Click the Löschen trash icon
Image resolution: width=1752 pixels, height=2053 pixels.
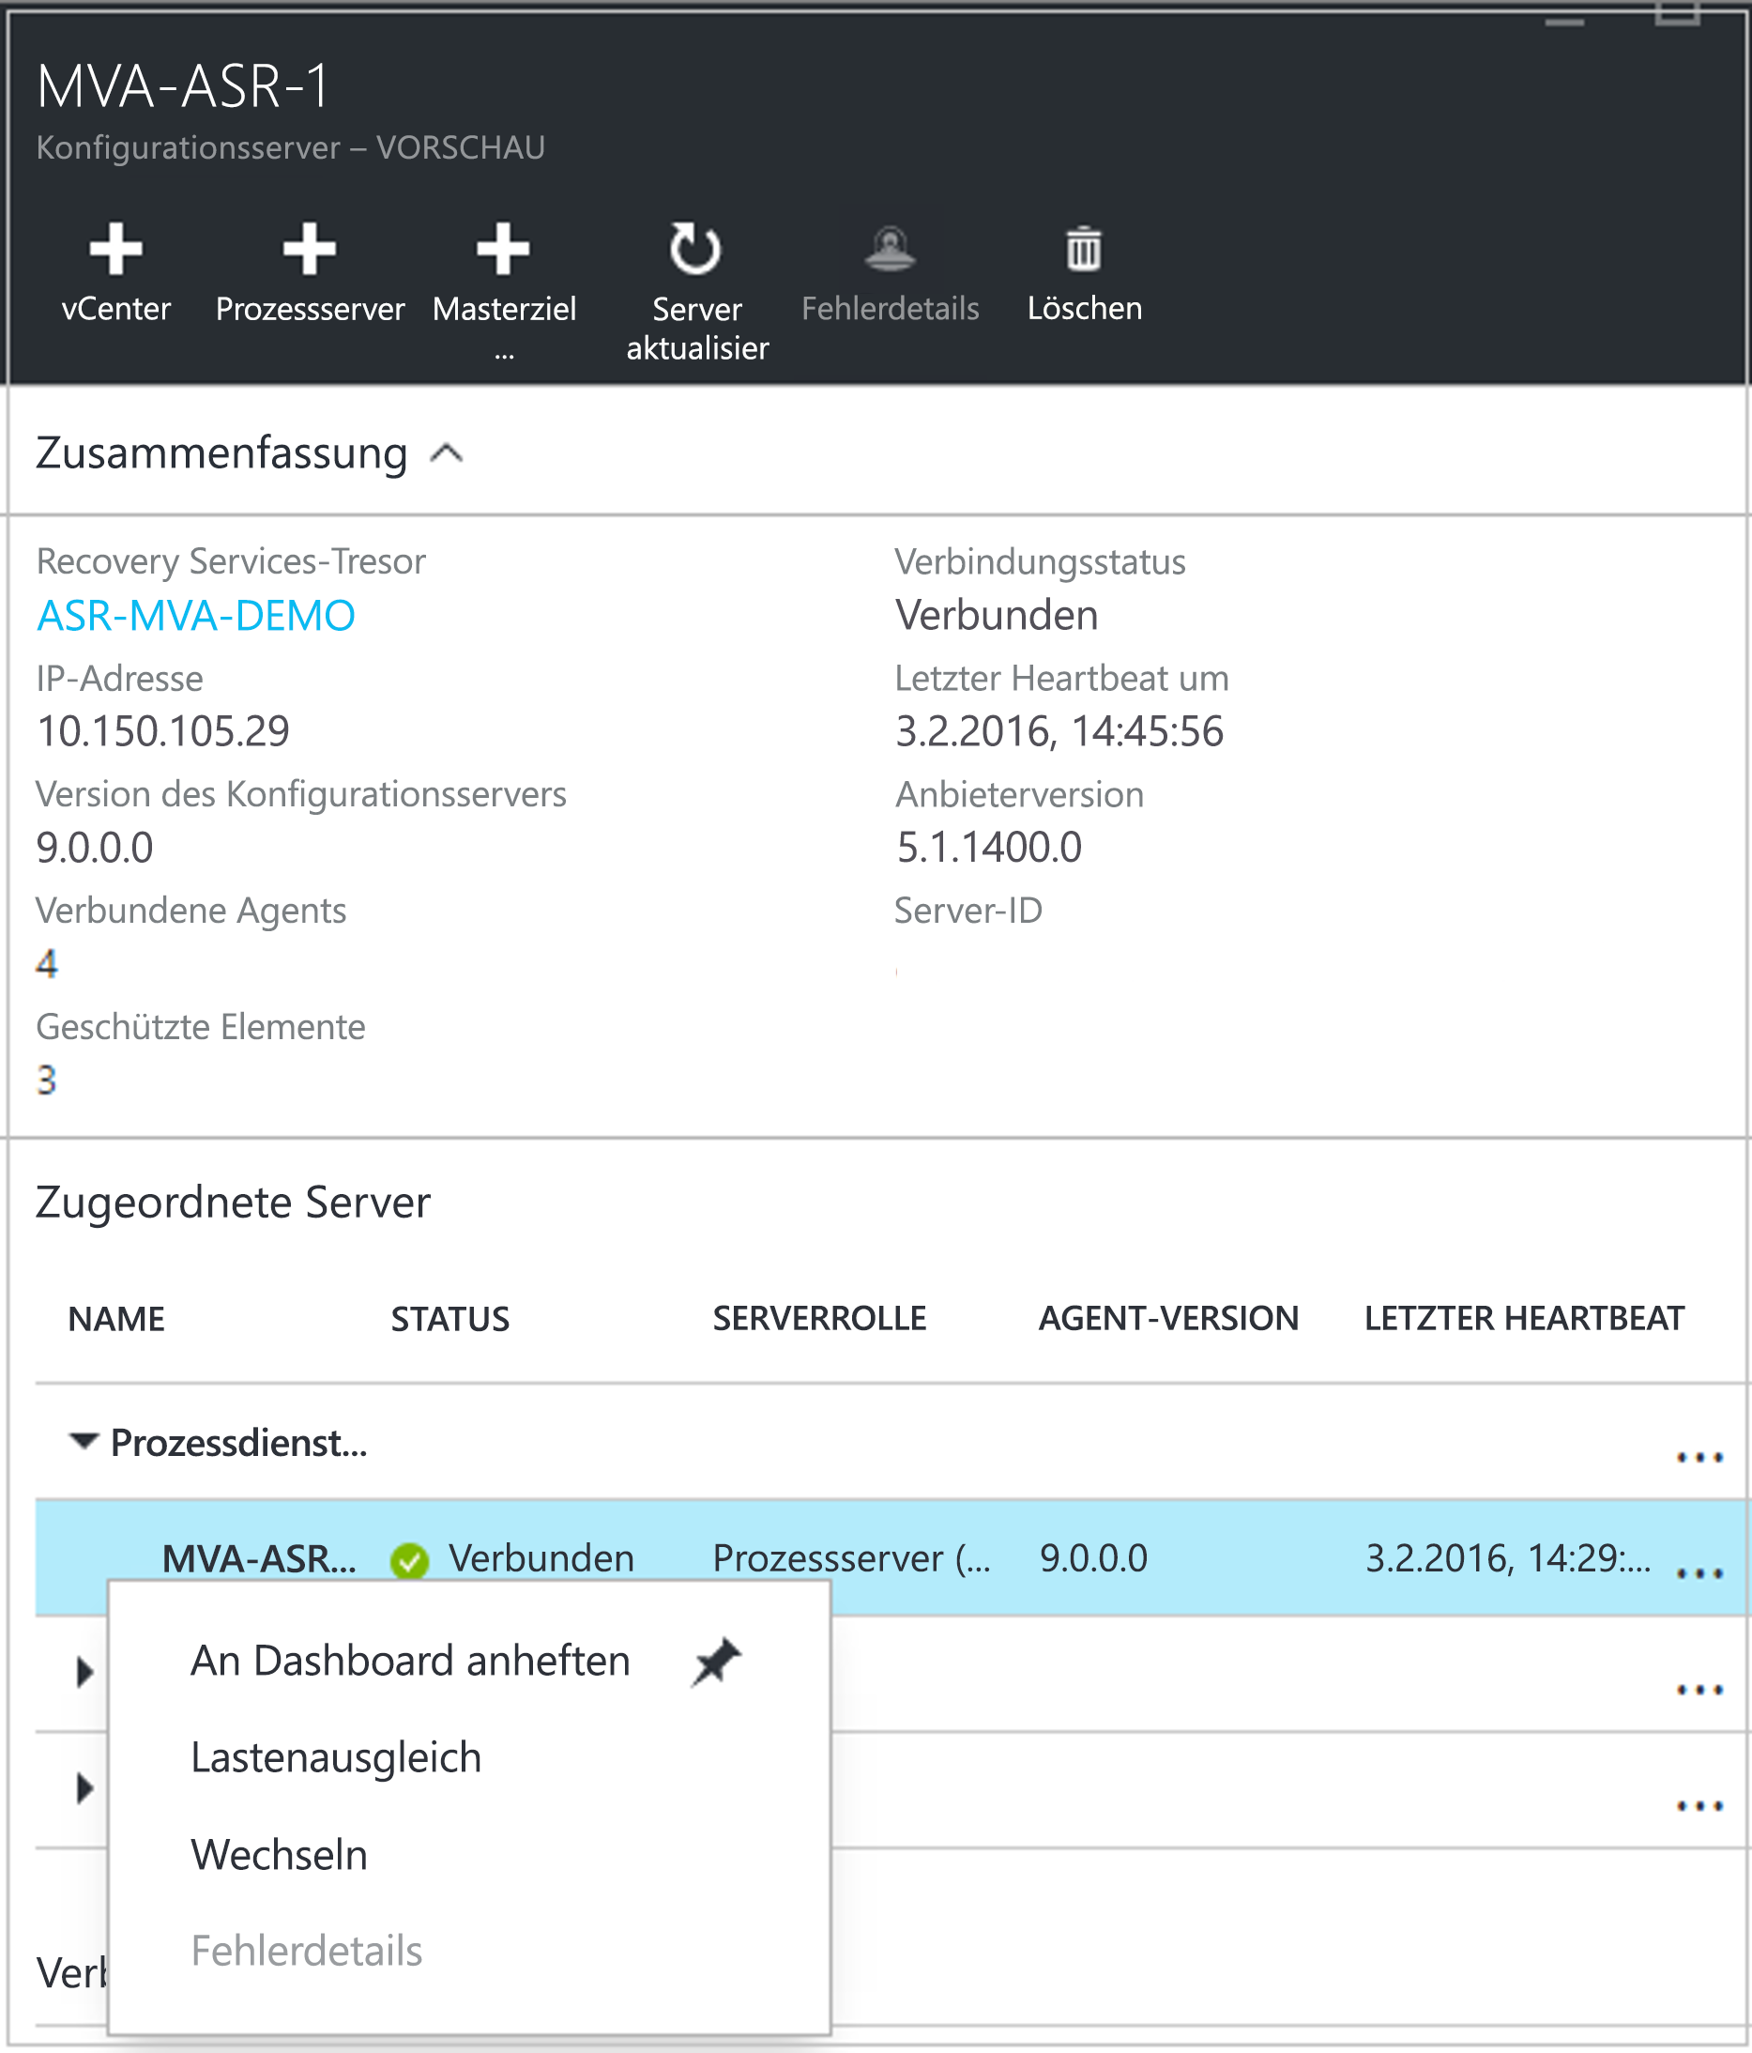pyautogui.click(x=1084, y=248)
